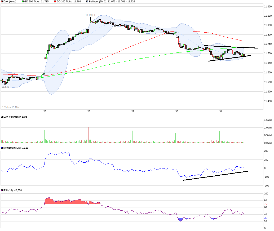The height and width of the screenshot is (231, 274).
Task: Click the date axis label 25.
Action: (45, 112)
